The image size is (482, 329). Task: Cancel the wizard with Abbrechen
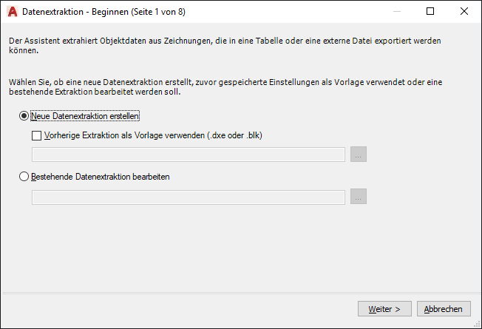point(444,308)
